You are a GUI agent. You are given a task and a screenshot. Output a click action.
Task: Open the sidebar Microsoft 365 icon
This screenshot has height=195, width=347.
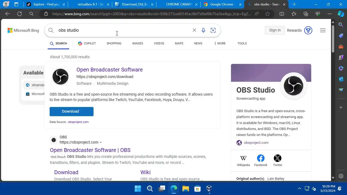[341, 68]
